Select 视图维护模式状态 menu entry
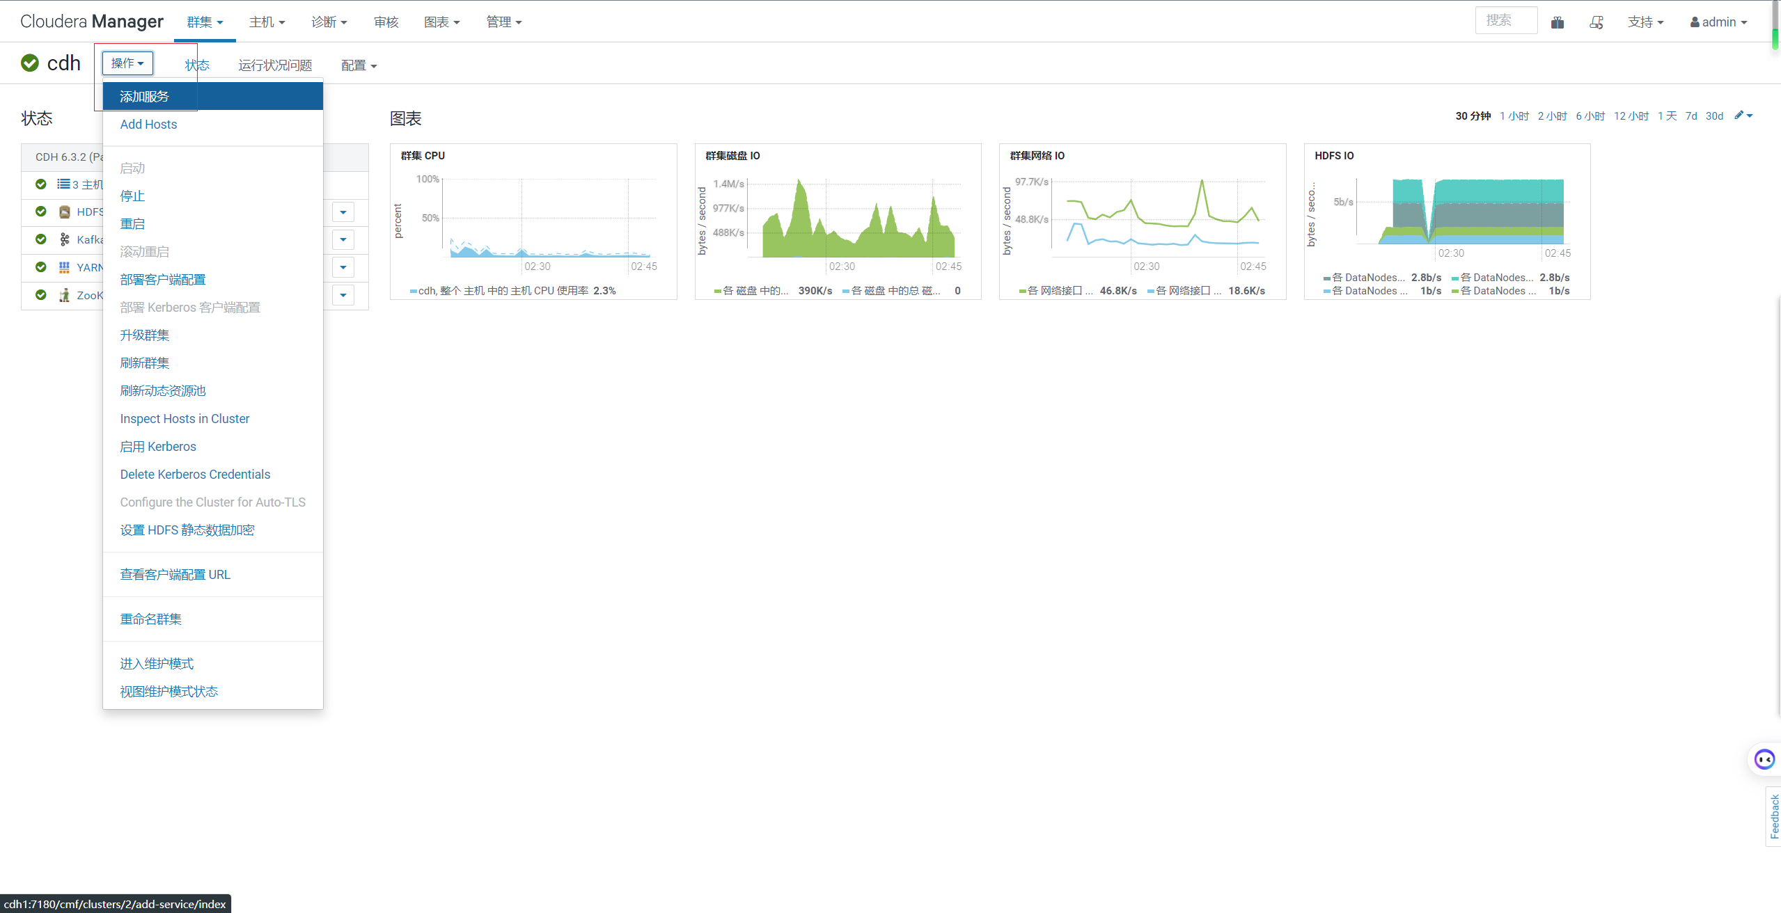Viewport: 1781px width, 913px height. click(213, 692)
